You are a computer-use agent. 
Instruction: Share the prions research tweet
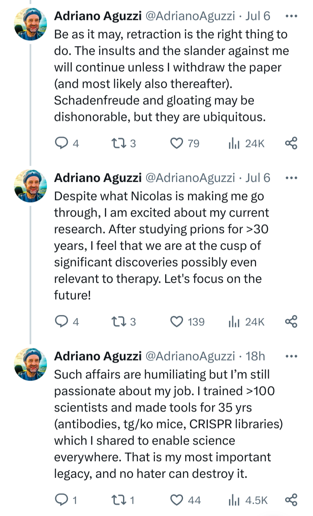click(290, 322)
